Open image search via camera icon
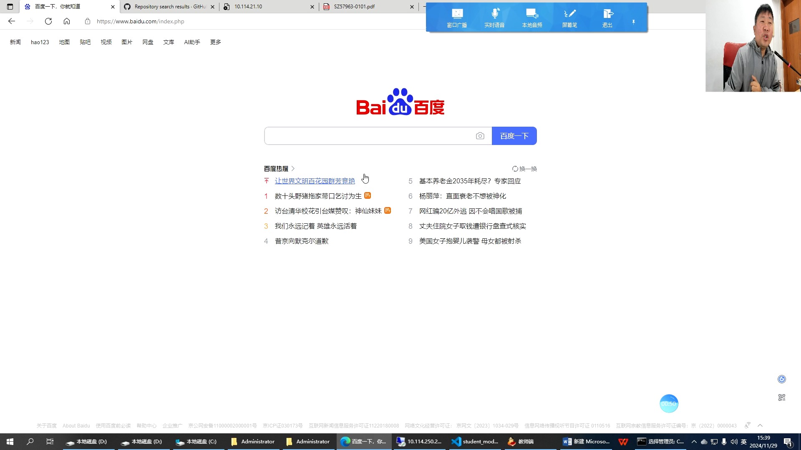801x450 pixels. [x=480, y=136]
